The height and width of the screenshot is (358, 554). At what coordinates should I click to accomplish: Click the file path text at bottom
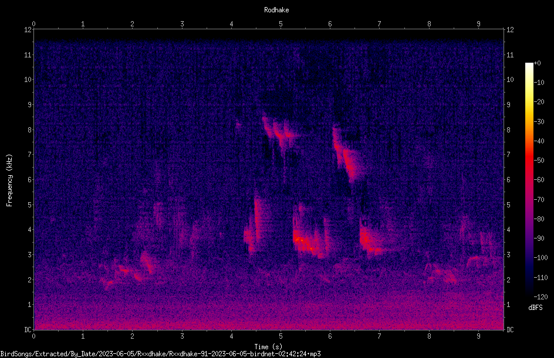pos(160,354)
